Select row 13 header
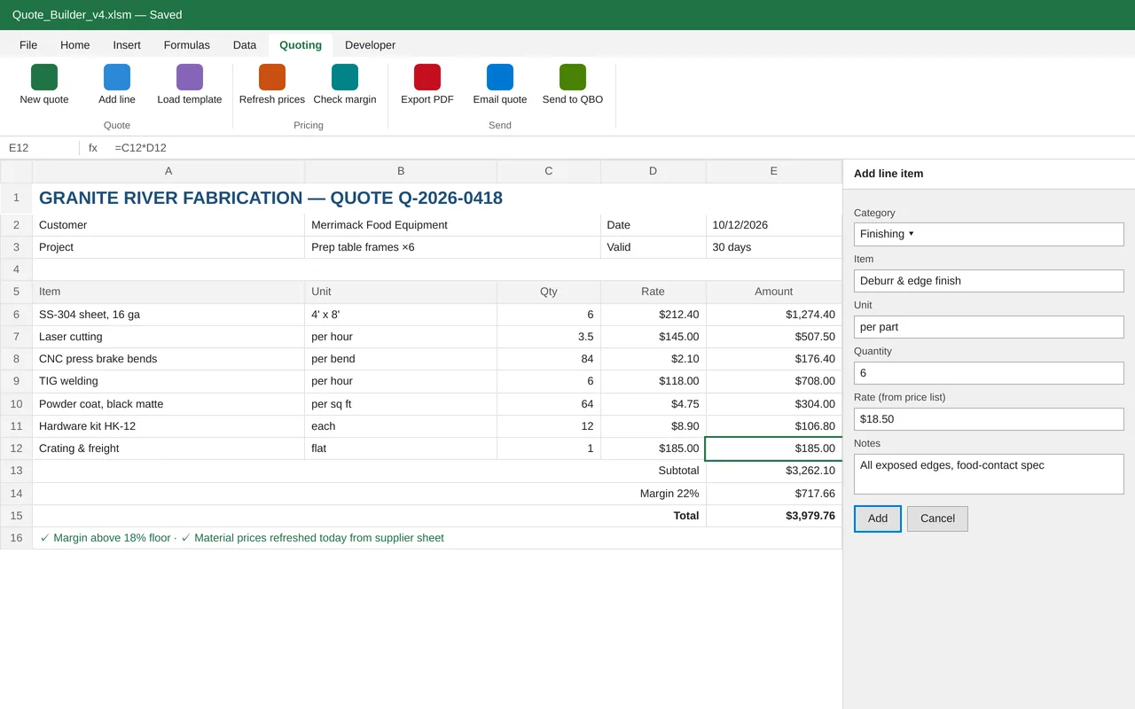 (16, 471)
